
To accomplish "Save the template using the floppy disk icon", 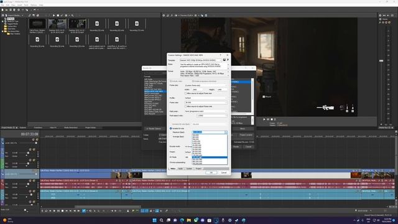I will click(224, 60).
